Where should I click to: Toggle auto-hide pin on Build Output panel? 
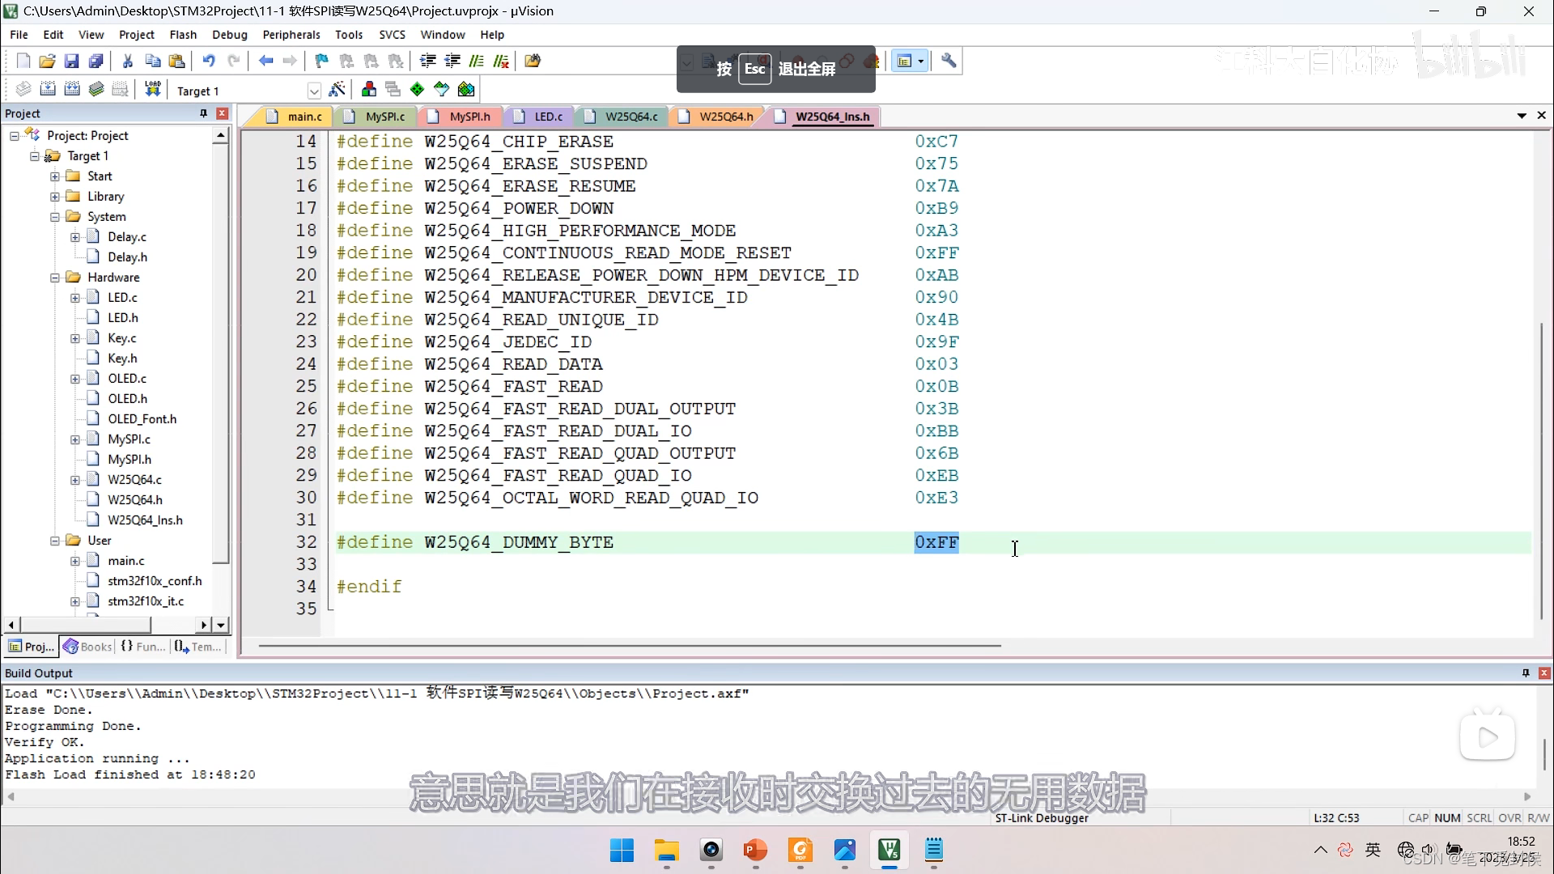pyautogui.click(x=1526, y=672)
